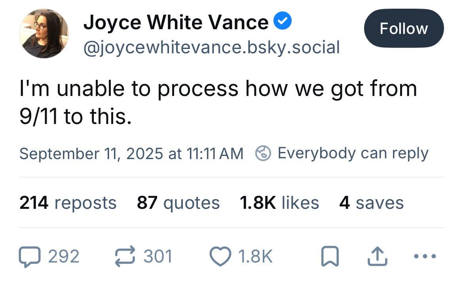
Task: Open the three-dot more options menu
Action: 425,256
